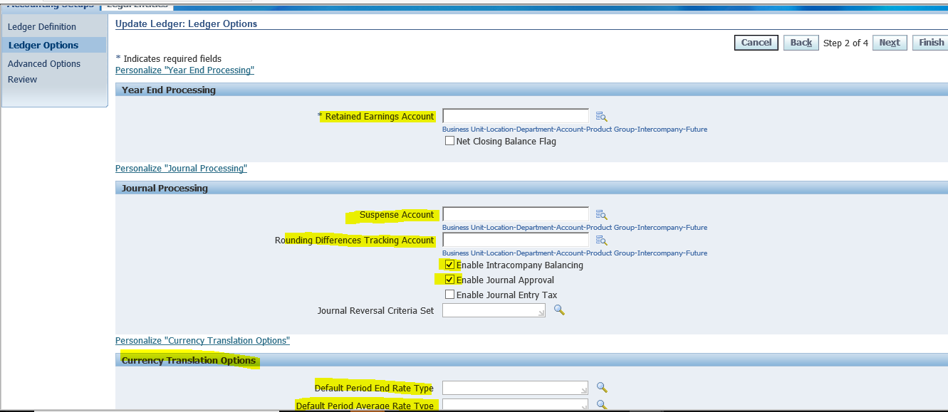Check the Net Closing Balance Flag checkbox
Viewport: 948px width, 412px height.
pyautogui.click(x=449, y=140)
